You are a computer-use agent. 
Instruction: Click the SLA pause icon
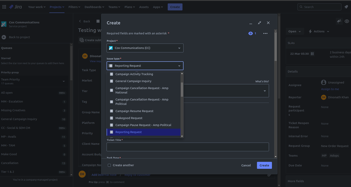coord(312,54)
